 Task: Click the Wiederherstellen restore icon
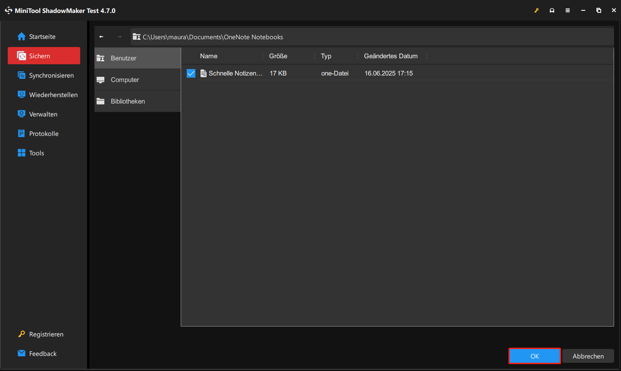pyautogui.click(x=22, y=94)
